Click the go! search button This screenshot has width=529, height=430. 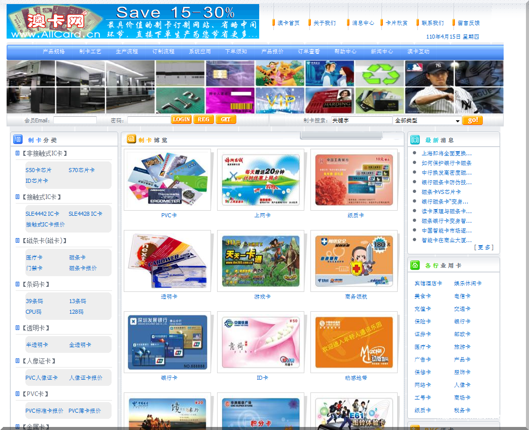(x=472, y=120)
